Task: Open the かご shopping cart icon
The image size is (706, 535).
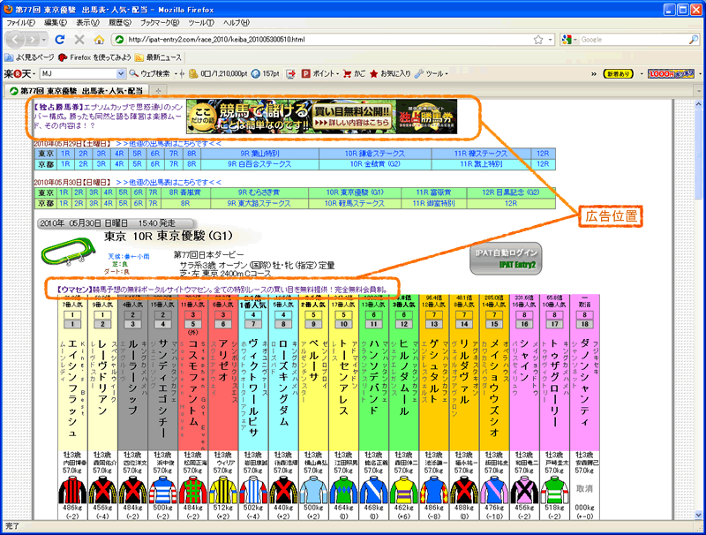Action: click(353, 73)
